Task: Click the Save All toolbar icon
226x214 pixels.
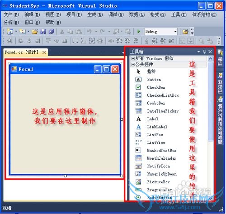Action: click(52, 32)
